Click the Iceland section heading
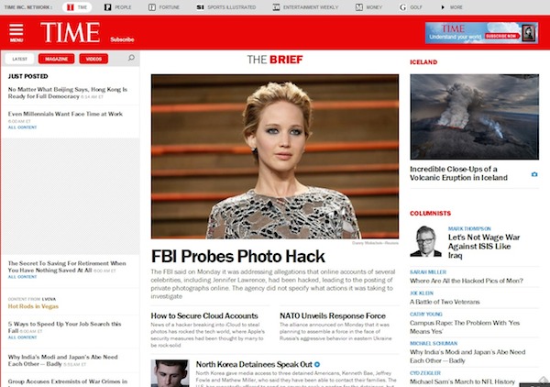 click(423, 62)
